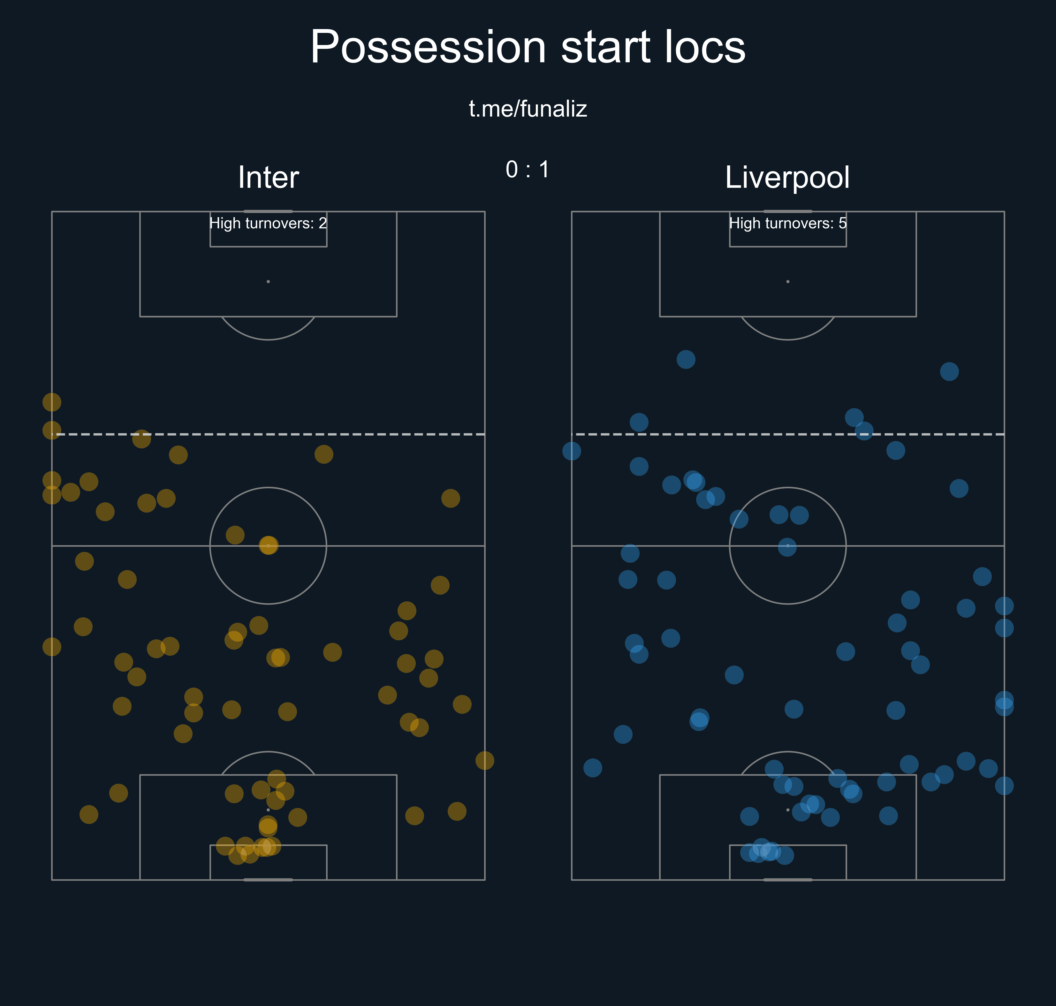
Task: Select the Inter team heading
Action: click(268, 177)
